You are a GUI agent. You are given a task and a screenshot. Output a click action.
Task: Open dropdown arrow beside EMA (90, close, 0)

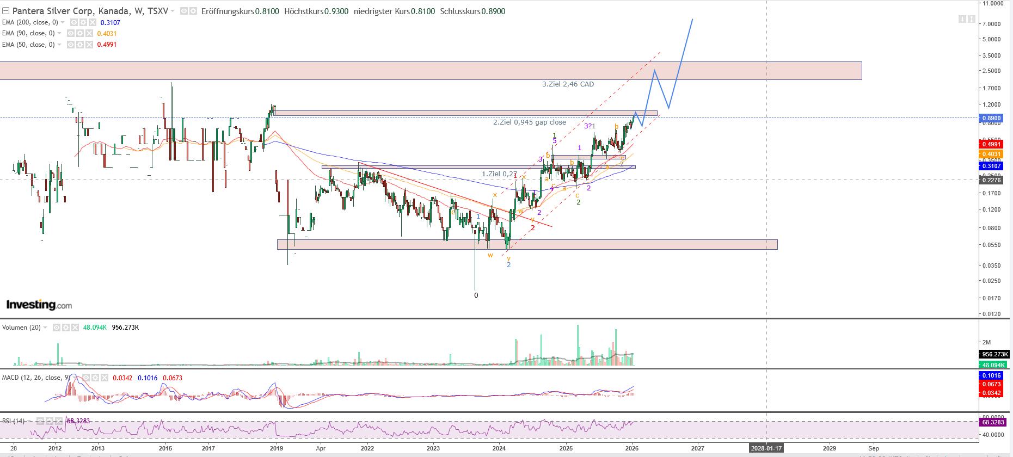coord(59,33)
